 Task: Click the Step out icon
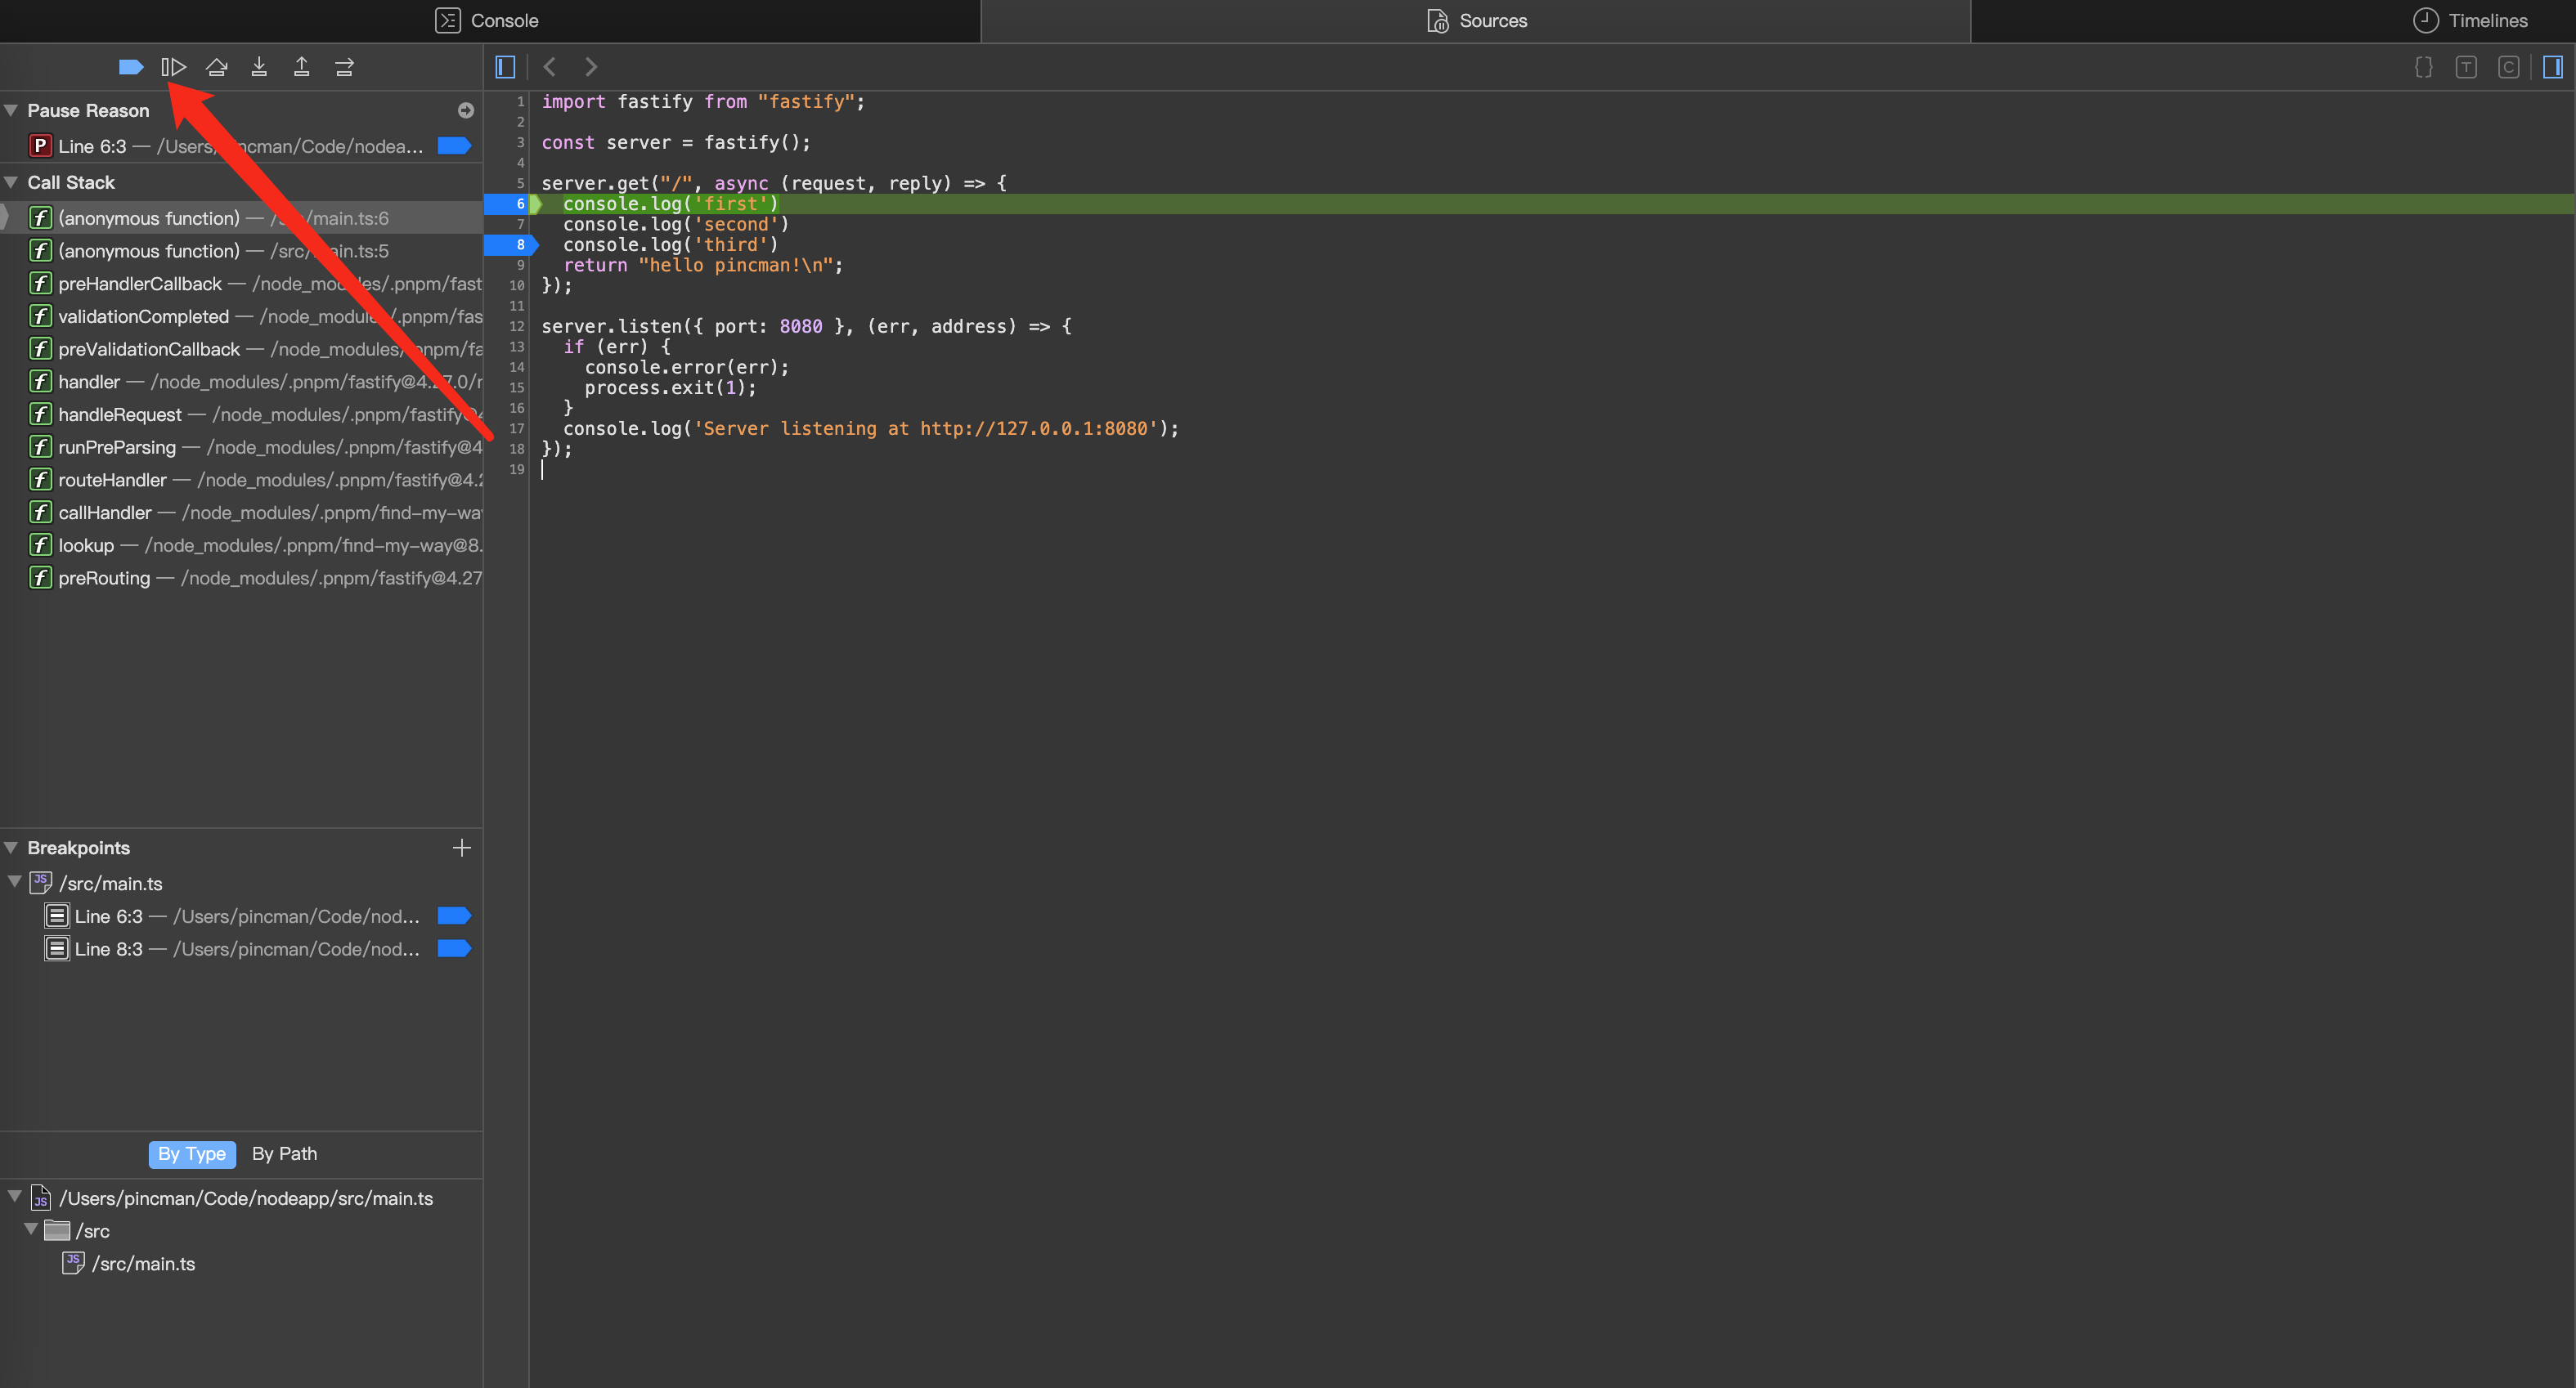click(301, 67)
